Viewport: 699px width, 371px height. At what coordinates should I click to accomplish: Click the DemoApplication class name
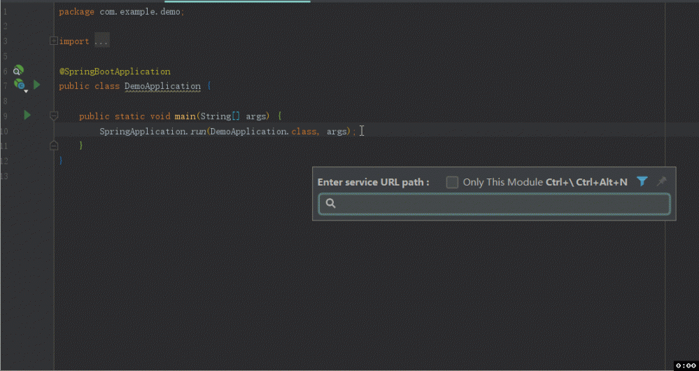(x=162, y=86)
